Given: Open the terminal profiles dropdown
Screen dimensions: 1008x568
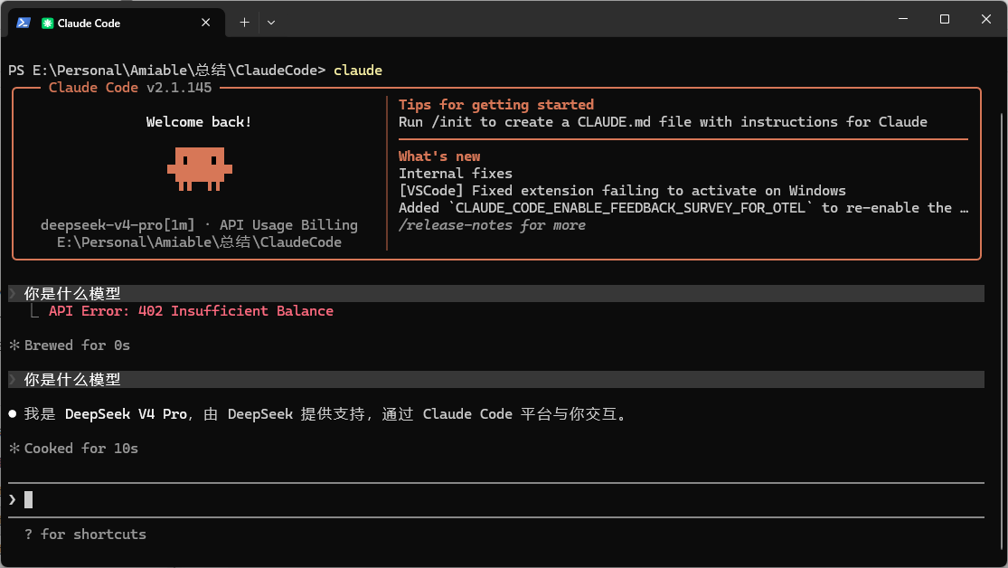Looking at the screenshot, I should click(x=271, y=23).
